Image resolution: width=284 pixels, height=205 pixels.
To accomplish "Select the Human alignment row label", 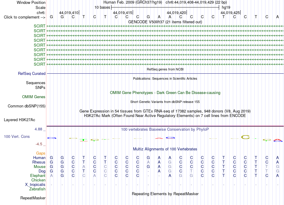I will point(39,158).
